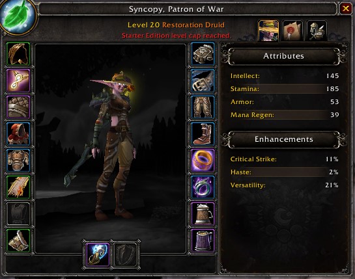This screenshot has height=279, width=355.
Task: Click the shoulder armor slot icon
Action: 18,107
